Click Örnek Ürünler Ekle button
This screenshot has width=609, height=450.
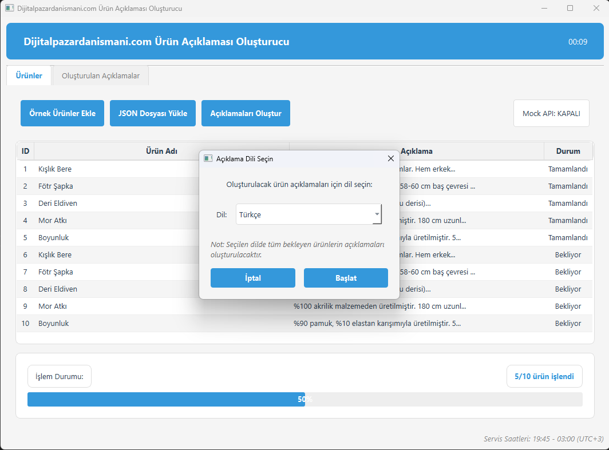[x=62, y=113]
